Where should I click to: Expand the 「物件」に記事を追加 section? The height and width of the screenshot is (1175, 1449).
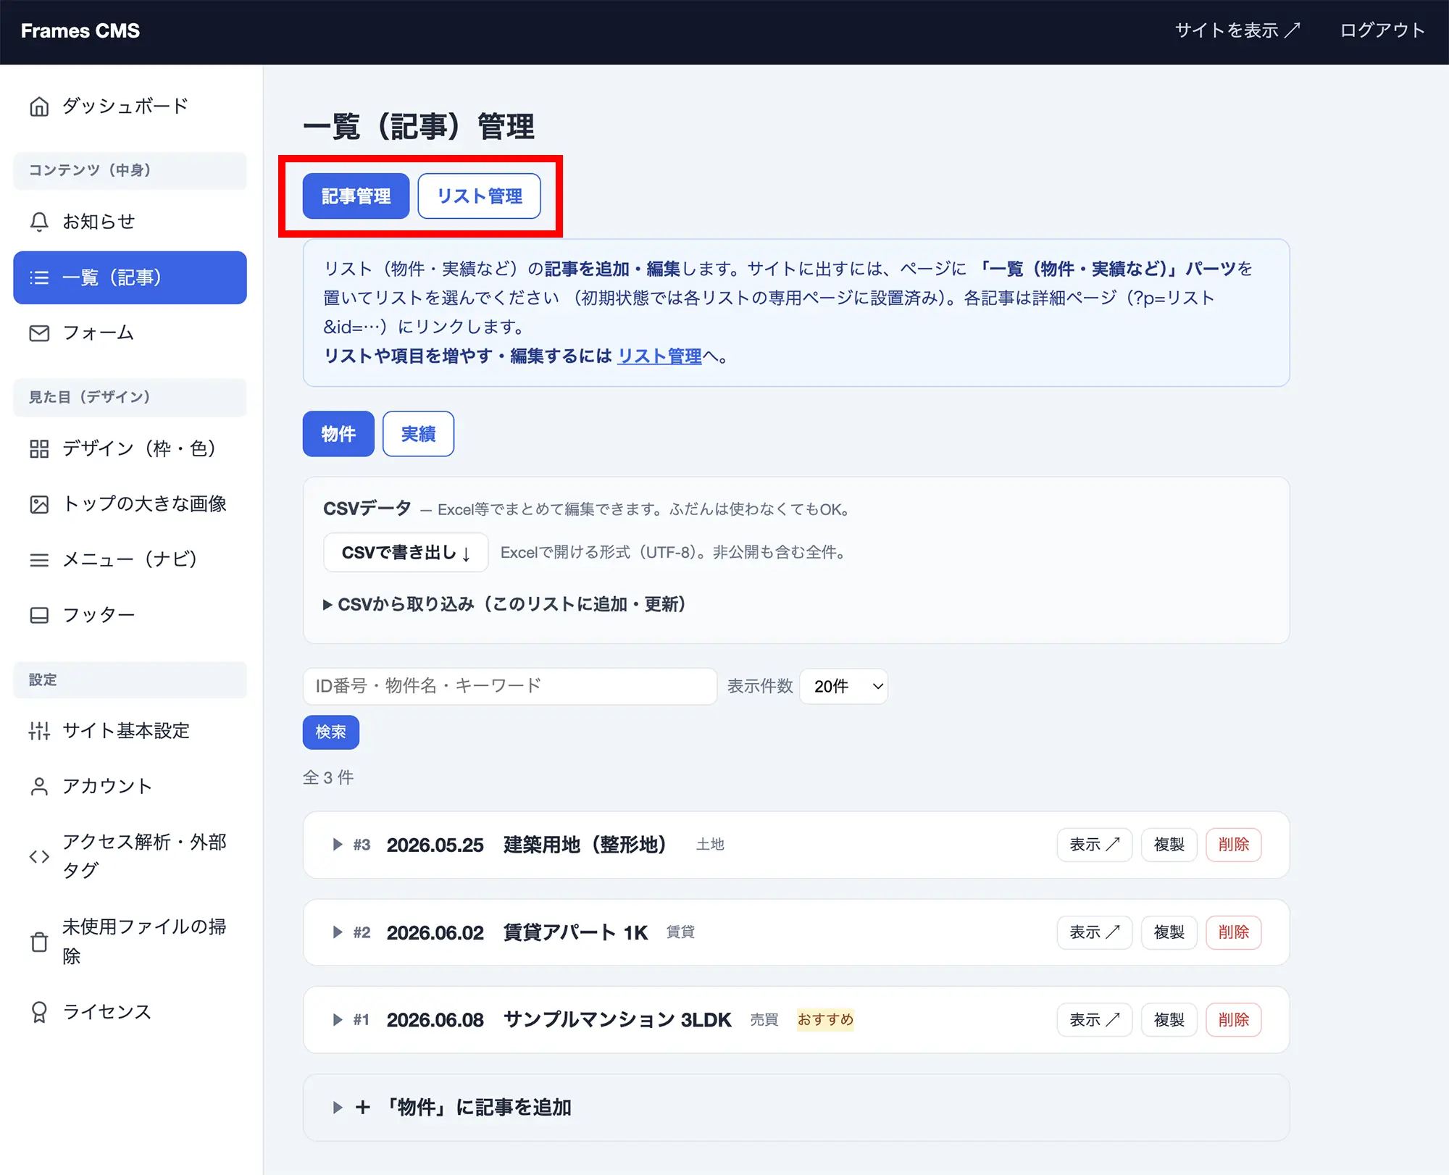point(796,1107)
